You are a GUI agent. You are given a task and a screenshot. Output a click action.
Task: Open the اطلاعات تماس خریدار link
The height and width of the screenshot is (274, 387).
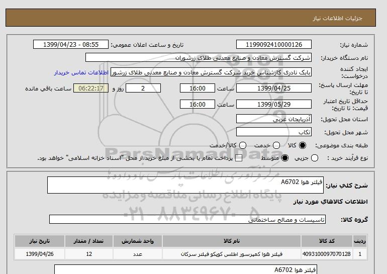pyautogui.click(x=81, y=73)
